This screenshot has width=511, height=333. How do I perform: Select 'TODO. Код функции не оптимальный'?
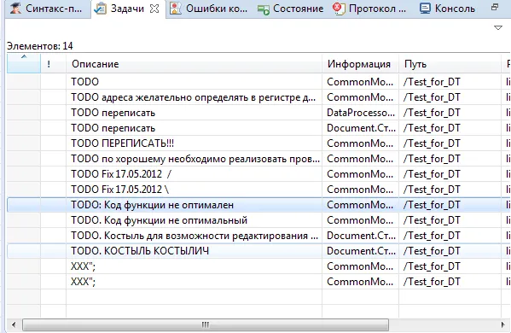click(258, 220)
